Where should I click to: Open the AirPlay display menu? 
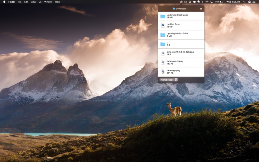(x=212, y=2)
